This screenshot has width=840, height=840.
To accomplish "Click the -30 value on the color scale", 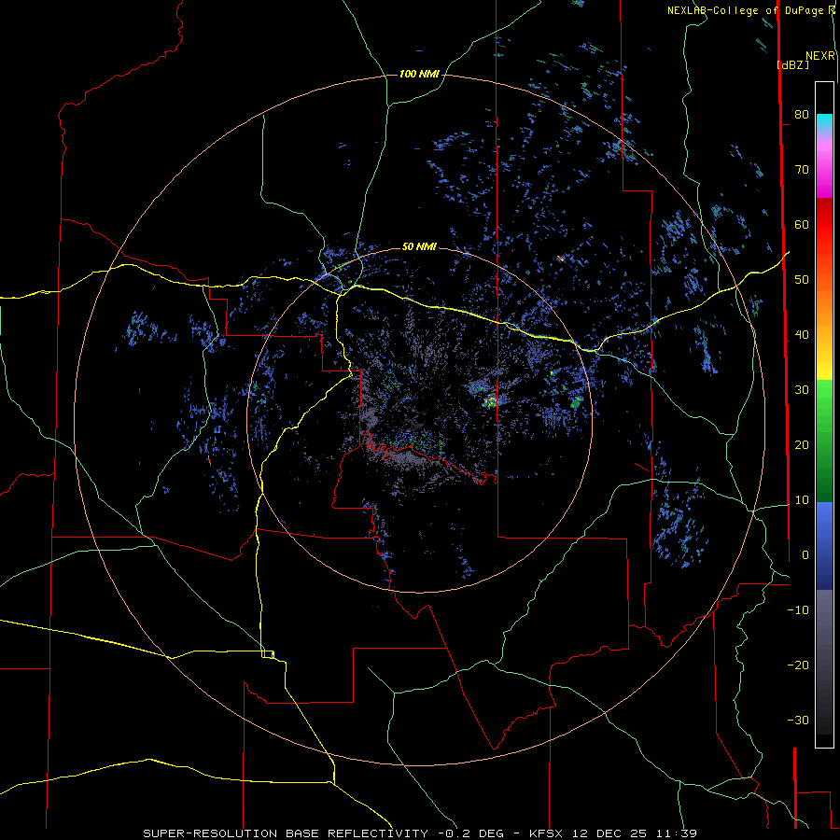I will click(798, 721).
